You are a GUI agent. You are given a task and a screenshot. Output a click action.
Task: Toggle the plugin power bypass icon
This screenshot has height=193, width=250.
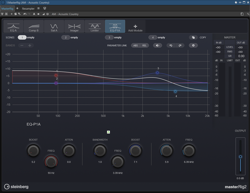click(x=48, y=14)
